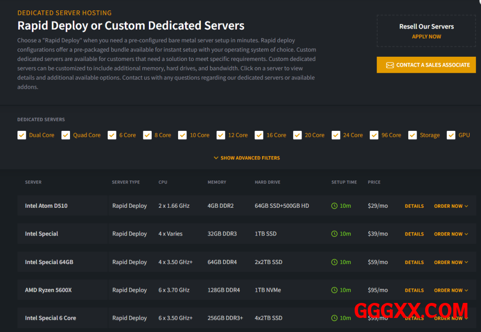Click the Memory column header
The width and height of the screenshot is (481, 332).
coord(217,182)
